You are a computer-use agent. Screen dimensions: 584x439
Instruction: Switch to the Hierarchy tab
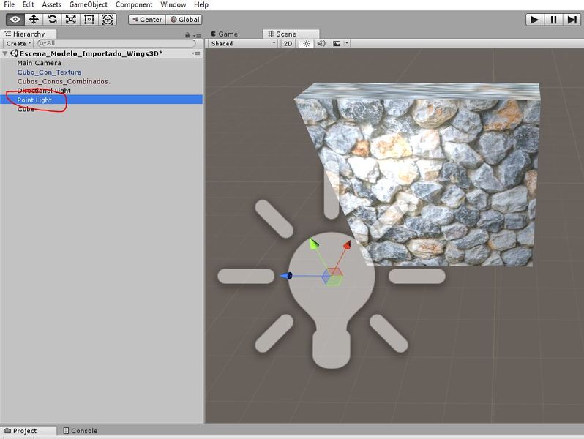(29, 34)
